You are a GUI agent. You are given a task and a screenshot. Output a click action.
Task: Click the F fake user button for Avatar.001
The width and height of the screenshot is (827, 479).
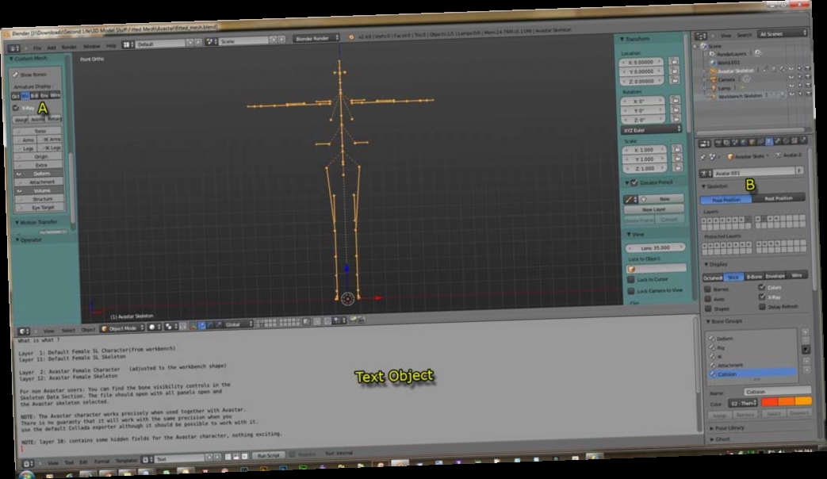tap(799, 171)
